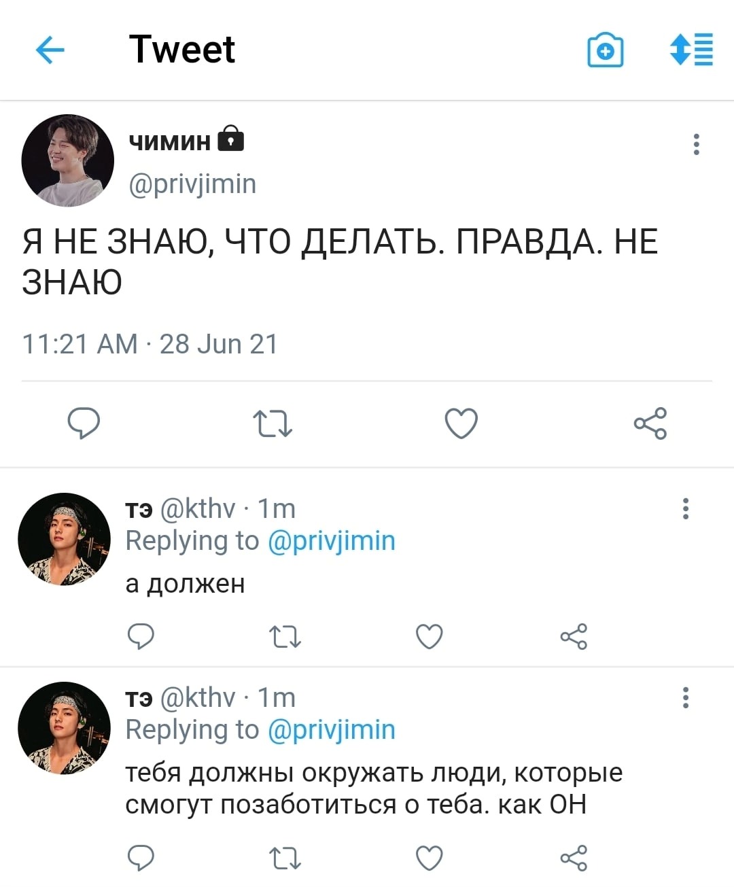
Task: Share the "а должен" reply
Action: [x=574, y=637]
